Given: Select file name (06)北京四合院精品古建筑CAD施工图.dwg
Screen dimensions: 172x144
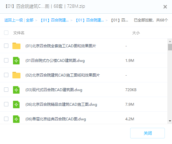Looking at the screenshot, I should click(61, 105).
